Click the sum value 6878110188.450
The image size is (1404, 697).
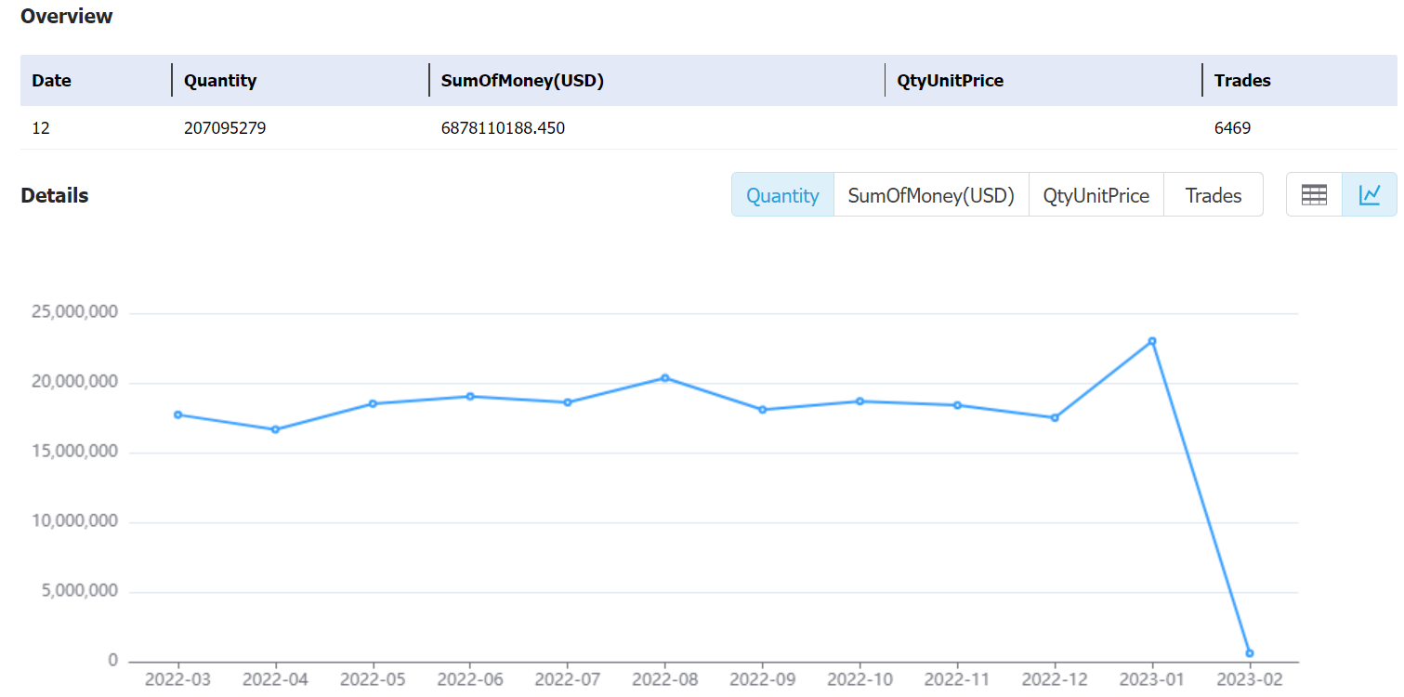tap(503, 128)
